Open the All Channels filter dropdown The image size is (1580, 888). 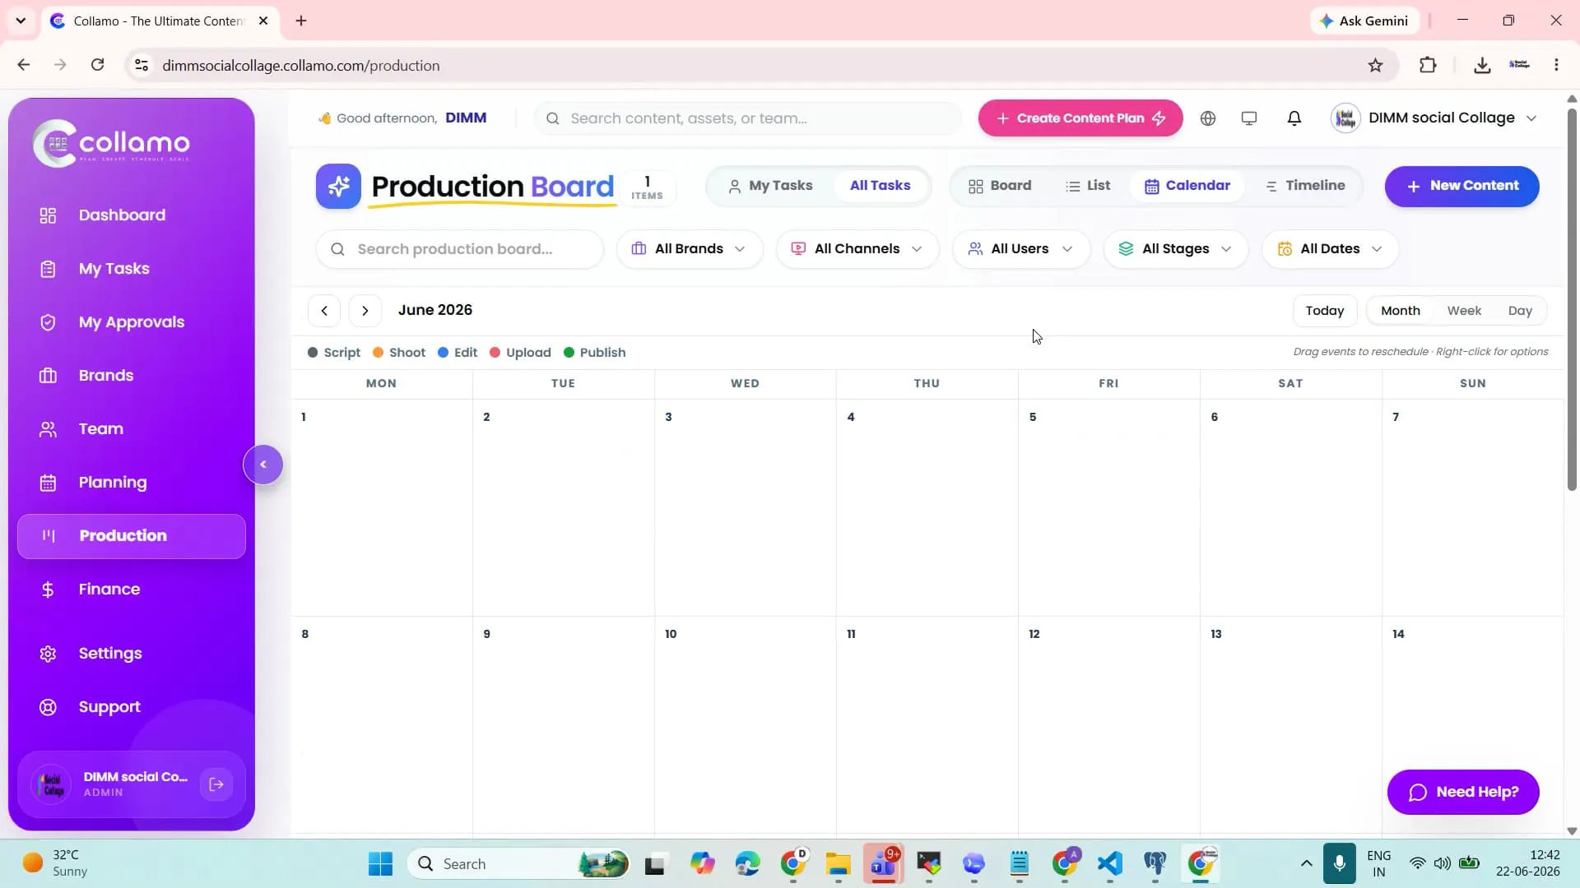(x=857, y=249)
